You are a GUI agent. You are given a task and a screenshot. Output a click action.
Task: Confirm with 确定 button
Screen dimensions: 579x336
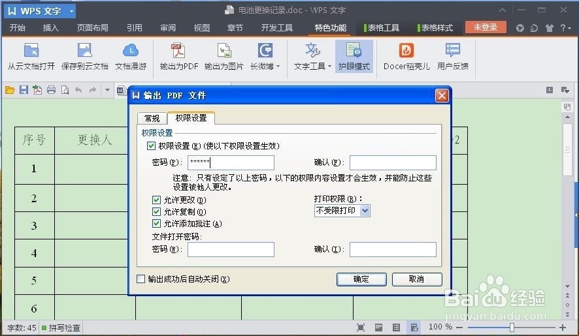point(361,279)
